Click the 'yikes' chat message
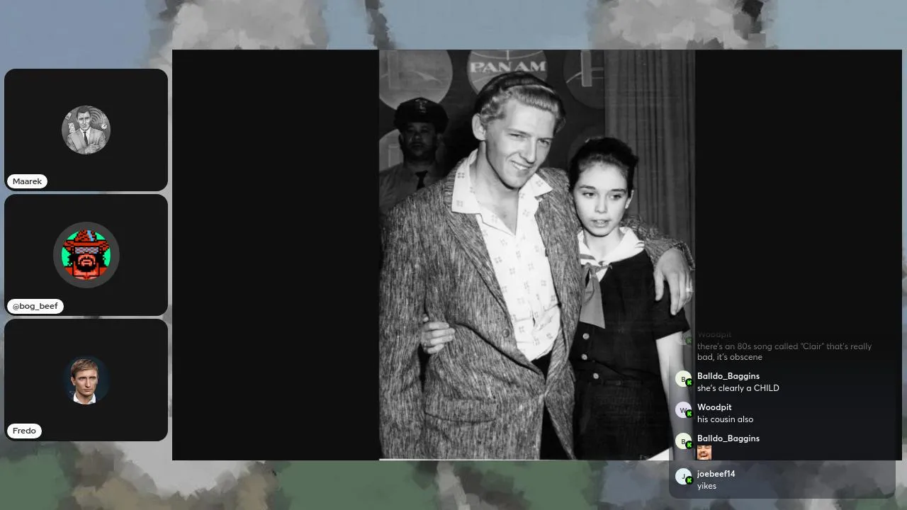Screen dimensions: 907x510 pos(706,486)
